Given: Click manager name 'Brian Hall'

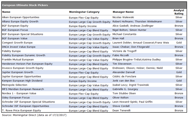Looking at the screenshot, I should pyautogui.click(x=118, y=38).
